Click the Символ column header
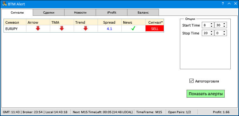The image size is (239, 116). click(x=15, y=22)
